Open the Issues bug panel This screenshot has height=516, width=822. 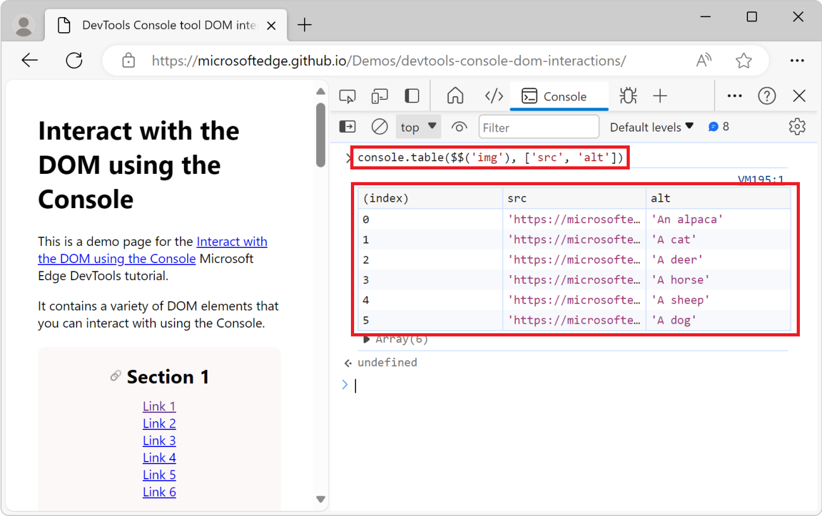(x=628, y=95)
